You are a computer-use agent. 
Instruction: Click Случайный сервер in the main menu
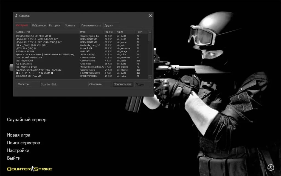coord(27,120)
